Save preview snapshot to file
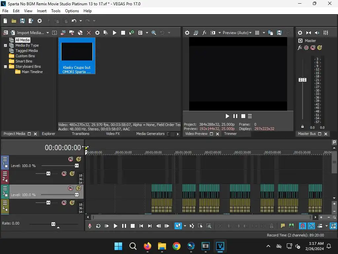Viewport: 338px width, 254px height. coord(279,33)
